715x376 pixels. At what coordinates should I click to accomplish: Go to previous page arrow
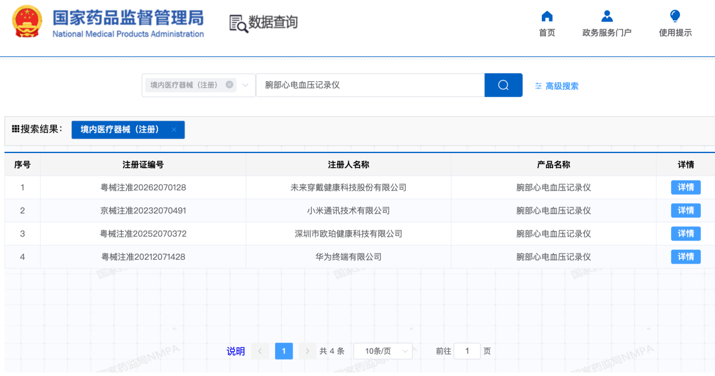(x=260, y=351)
